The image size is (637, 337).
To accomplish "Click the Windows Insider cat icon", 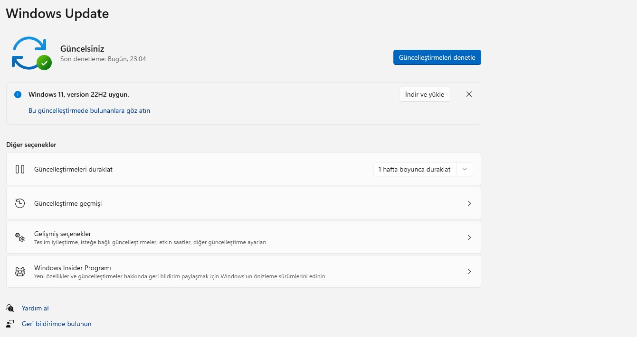I will click(20, 272).
